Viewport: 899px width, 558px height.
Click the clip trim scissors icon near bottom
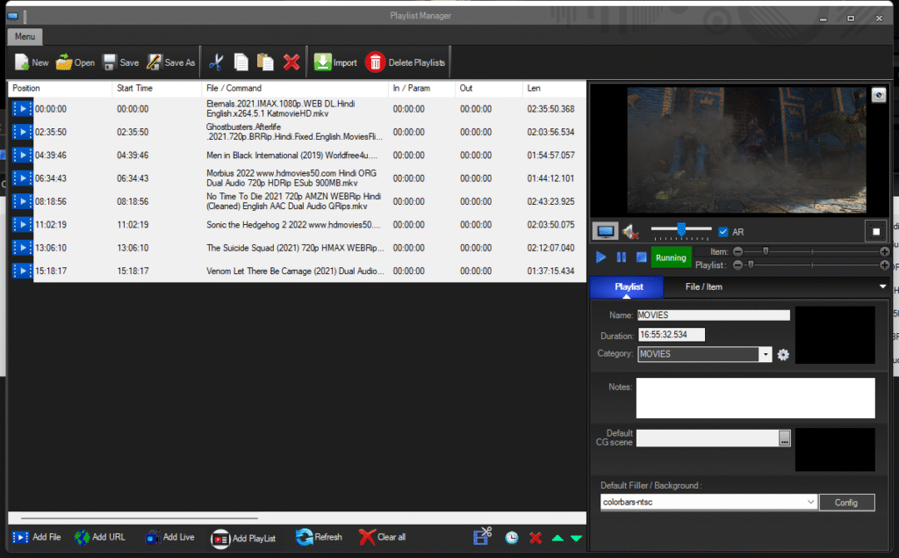point(482,537)
